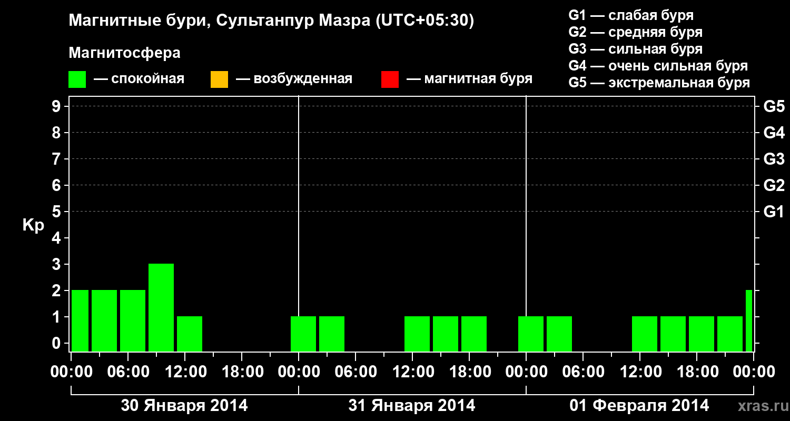Click the final 00:00 label at the right end

[x=754, y=372]
